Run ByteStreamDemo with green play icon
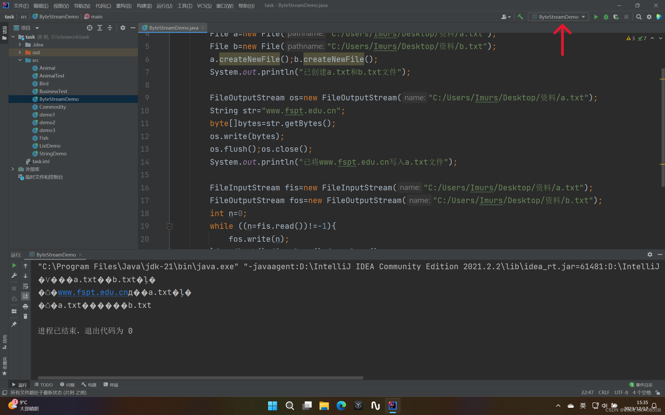This screenshot has width=665, height=415. tap(596, 17)
